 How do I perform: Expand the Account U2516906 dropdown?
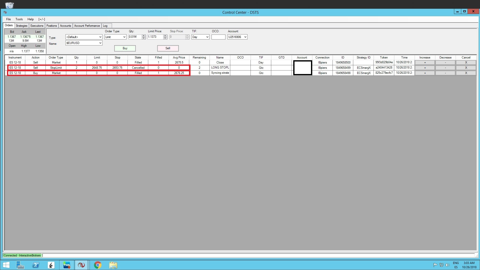(245, 37)
